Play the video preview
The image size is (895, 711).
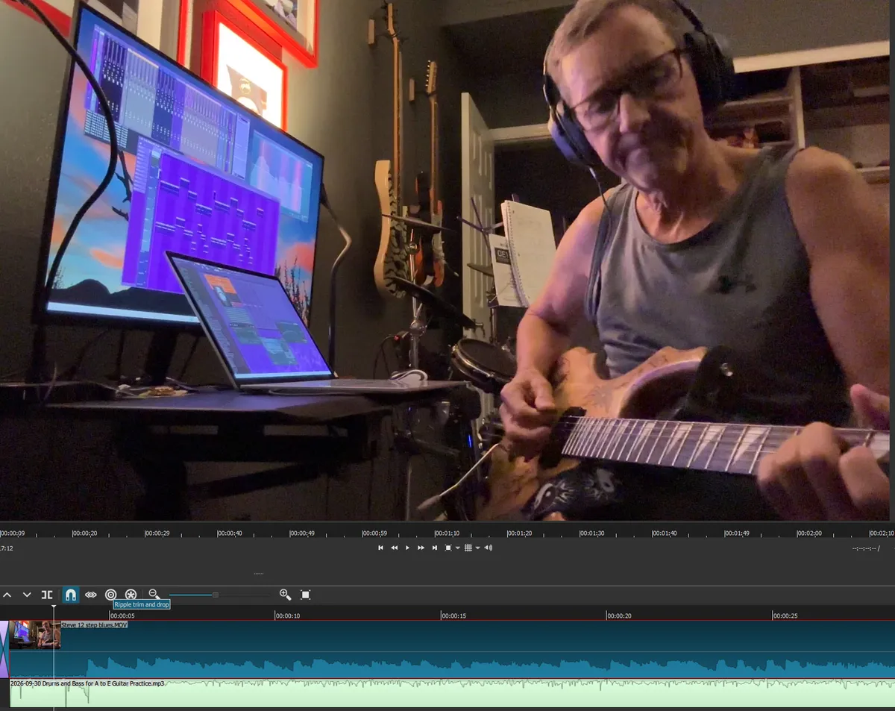[x=407, y=548]
